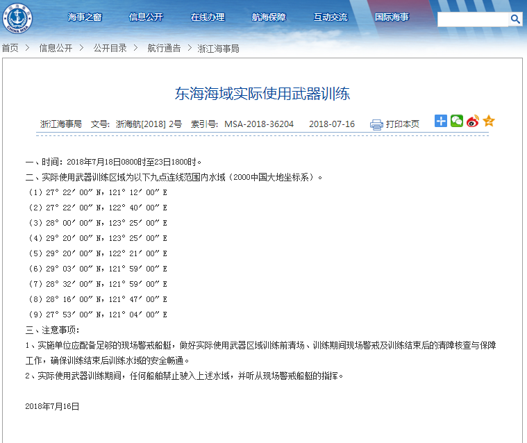The image size is (527, 443).
Task: Open the 国际海事 menu
Action: [x=392, y=17]
